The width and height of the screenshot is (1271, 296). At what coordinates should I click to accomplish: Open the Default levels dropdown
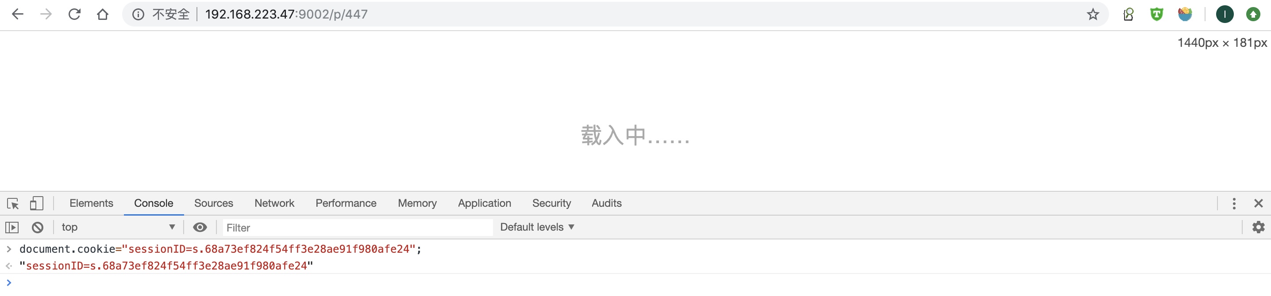(536, 227)
